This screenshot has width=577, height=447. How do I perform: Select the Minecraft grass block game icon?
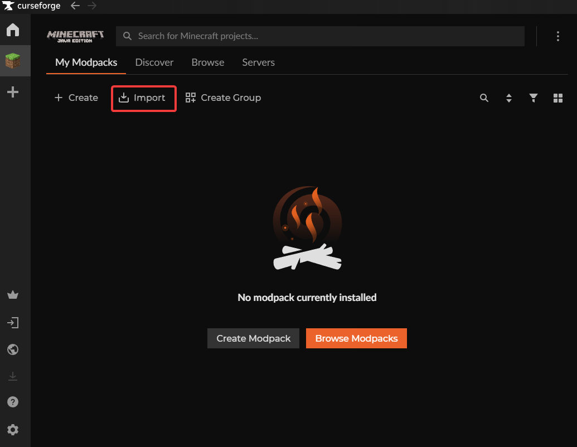click(13, 61)
